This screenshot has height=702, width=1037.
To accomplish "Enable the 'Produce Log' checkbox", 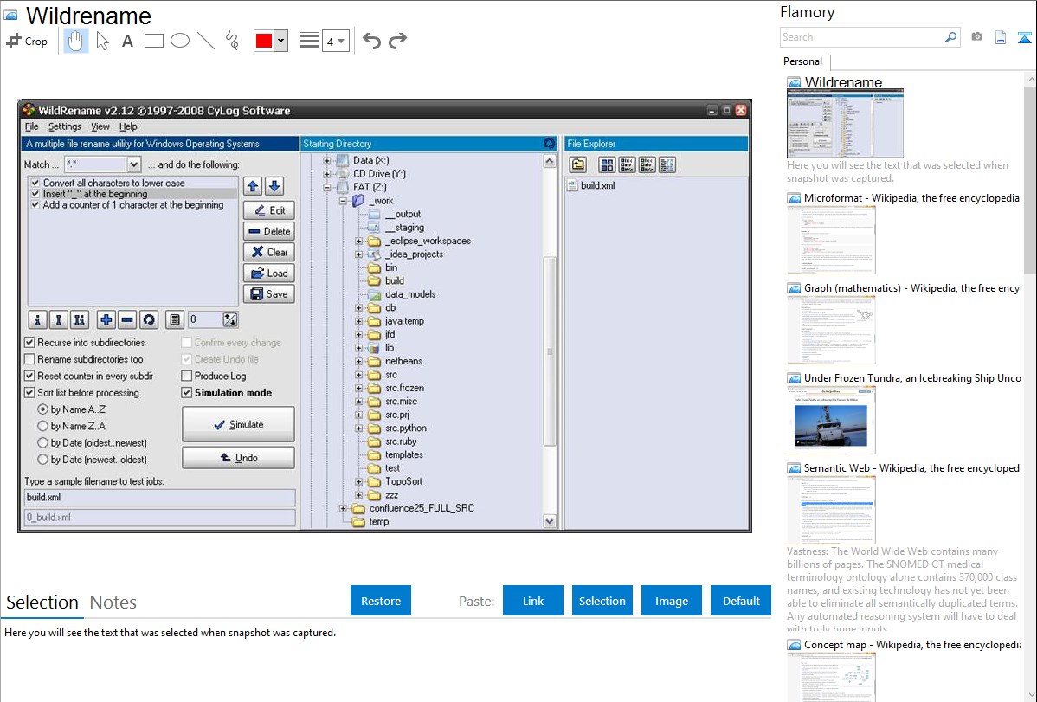I will click(186, 376).
